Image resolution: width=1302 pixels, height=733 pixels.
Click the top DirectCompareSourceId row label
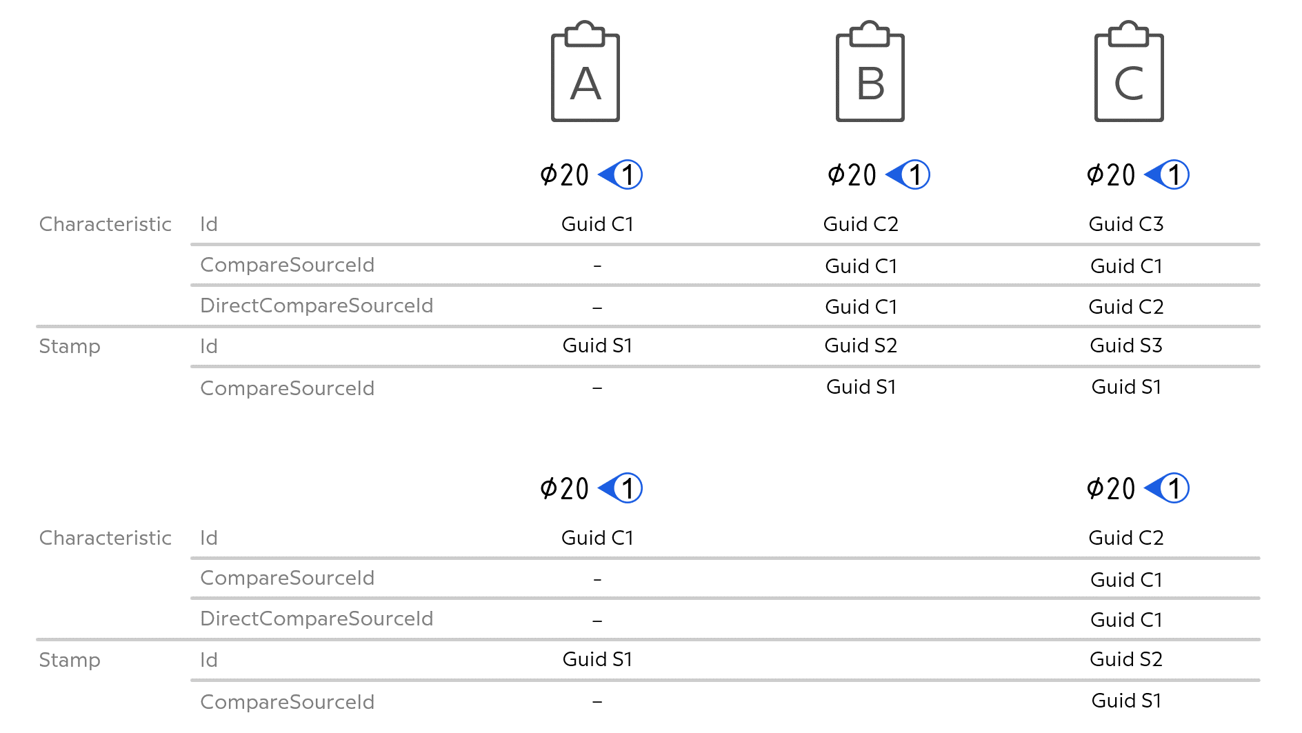pos(317,305)
